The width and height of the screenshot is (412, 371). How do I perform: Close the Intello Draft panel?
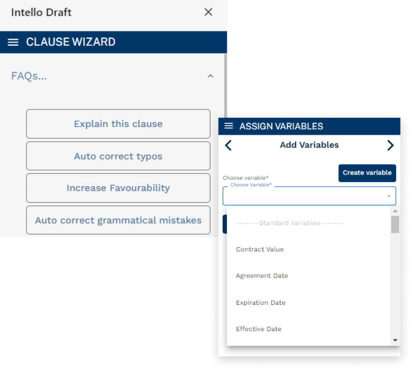pyautogui.click(x=208, y=12)
